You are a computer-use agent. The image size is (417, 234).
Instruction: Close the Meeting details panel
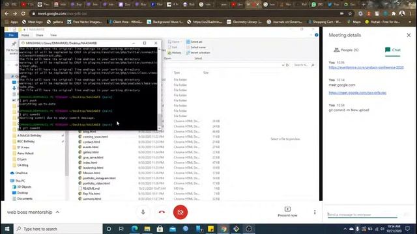coord(409,35)
